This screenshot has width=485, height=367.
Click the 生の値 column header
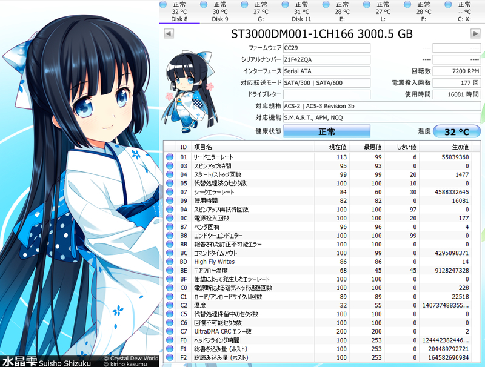click(446, 147)
